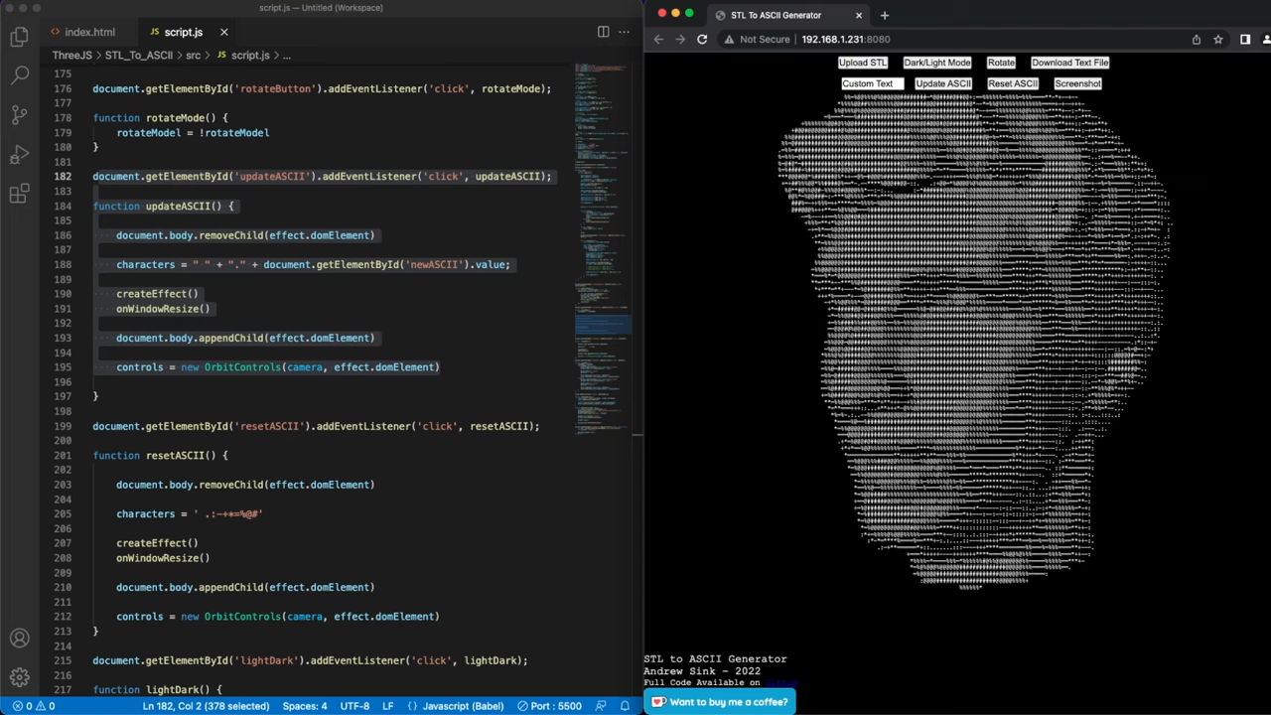Click the split editor icon
The width and height of the screenshot is (1271, 715).
tap(603, 32)
